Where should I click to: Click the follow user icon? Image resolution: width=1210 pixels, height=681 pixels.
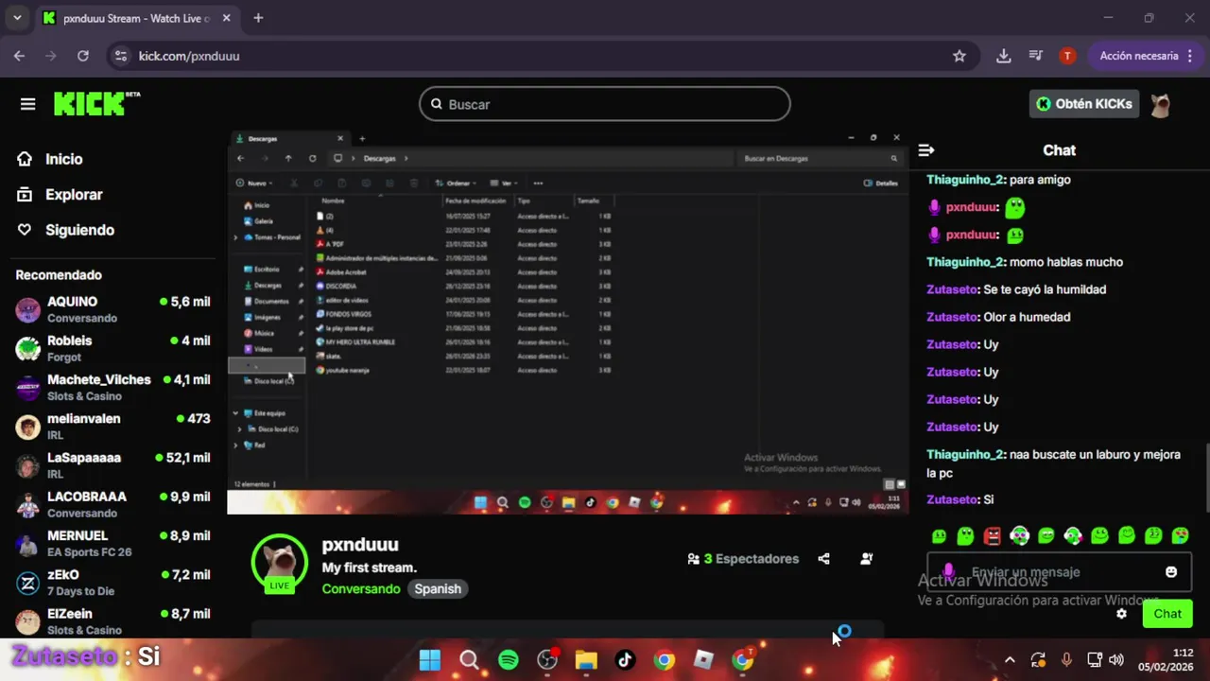click(x=866, y=559)
